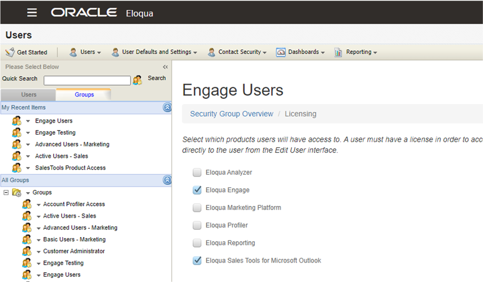
Task: Click the Quick Search input field
Action: pyautogui.click(x=87, y=81)
